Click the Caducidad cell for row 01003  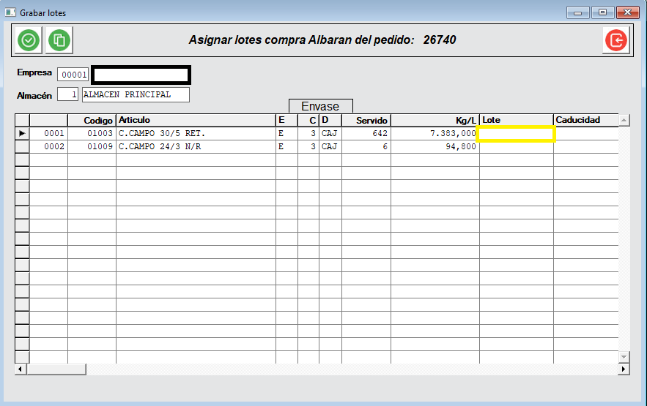click(587, 133)
